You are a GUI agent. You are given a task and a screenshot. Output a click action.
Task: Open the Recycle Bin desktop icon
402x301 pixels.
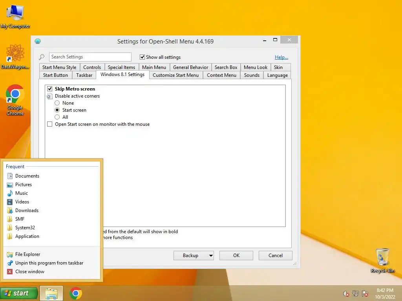[382, 260]
